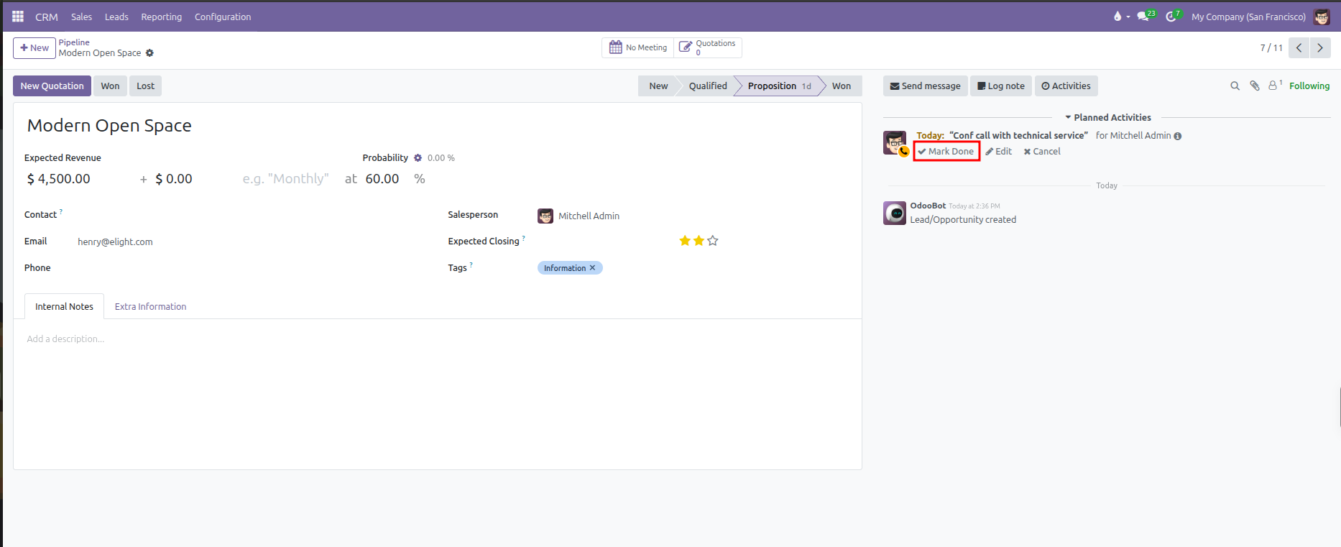
Task: Click the Mitchell Admin salesperson avatar
Action: click(x=545, y=216)
